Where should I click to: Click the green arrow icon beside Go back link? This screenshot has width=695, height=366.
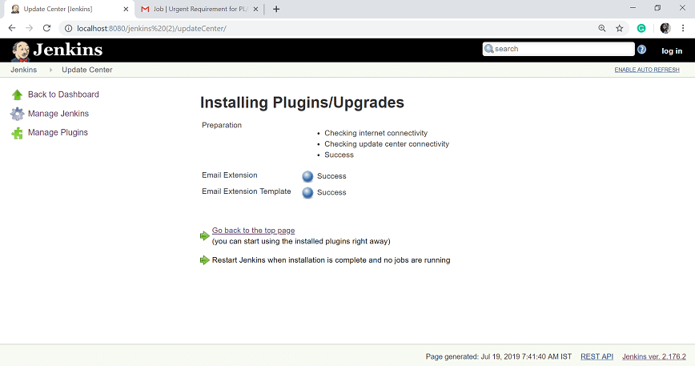click(204, 235)
